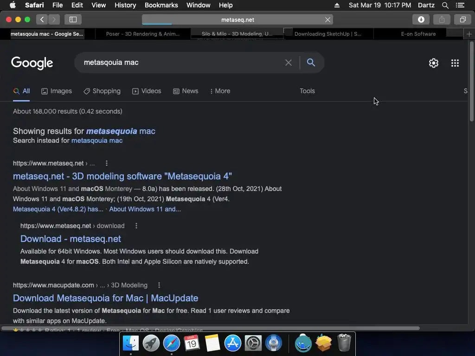The width and height of the screenshot is (475, 356).
Task: Open Safari History menu
Action: tap(125, 5)
